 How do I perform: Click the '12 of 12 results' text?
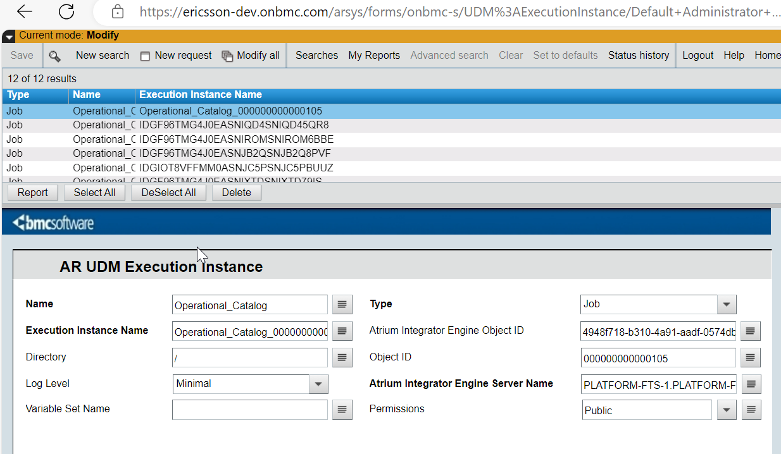[42, 79]
